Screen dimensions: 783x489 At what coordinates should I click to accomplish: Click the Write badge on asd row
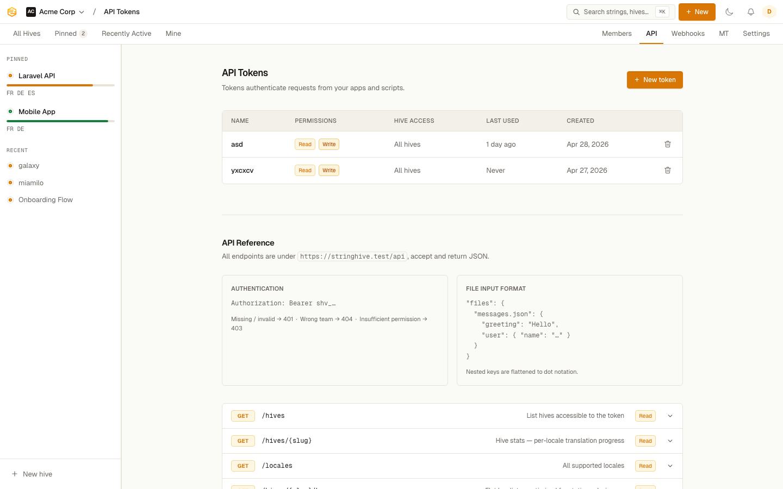329,145
